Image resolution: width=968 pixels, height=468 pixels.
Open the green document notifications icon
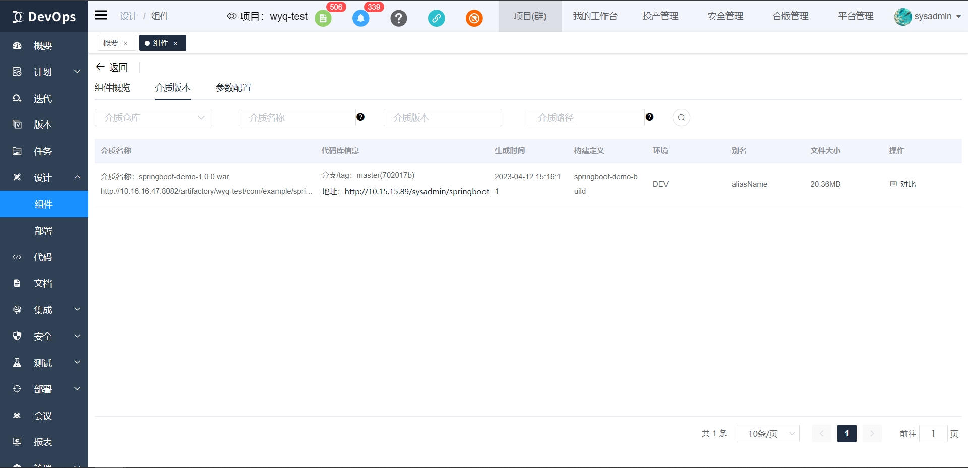(323, 19)
